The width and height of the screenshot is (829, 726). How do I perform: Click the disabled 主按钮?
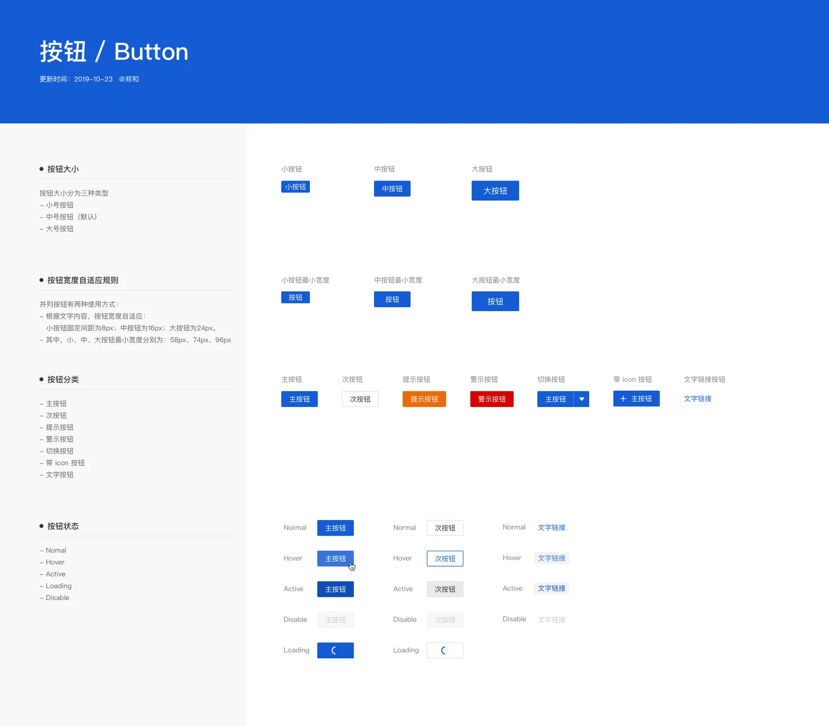335,620
